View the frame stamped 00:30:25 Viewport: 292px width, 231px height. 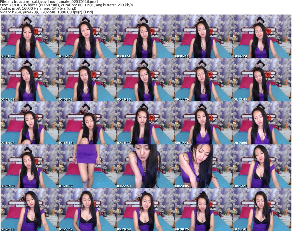point(204,209)
